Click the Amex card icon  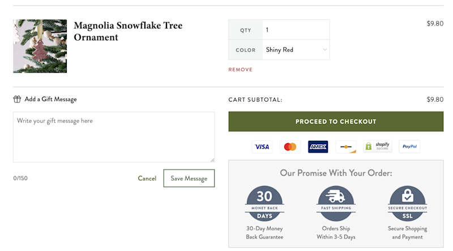coord(318,147)
